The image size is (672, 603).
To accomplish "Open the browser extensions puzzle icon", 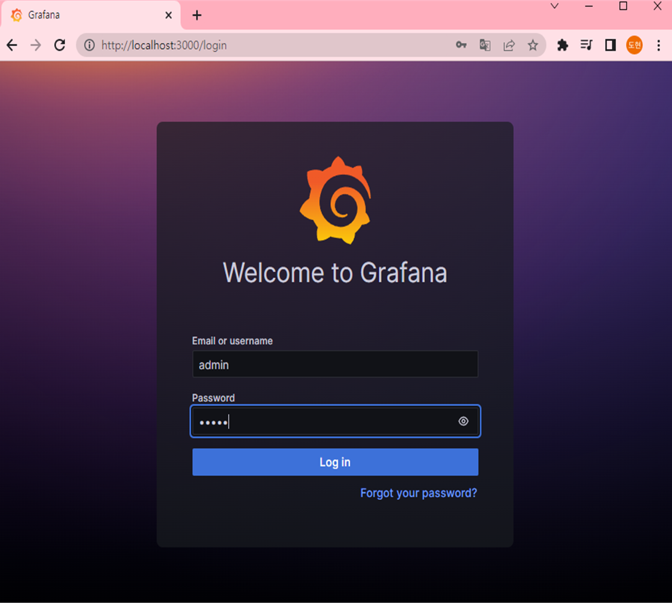I will click(563, 45).
